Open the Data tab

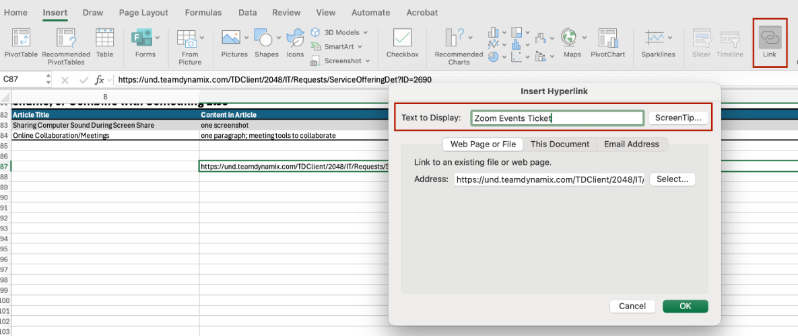point(247,13)
